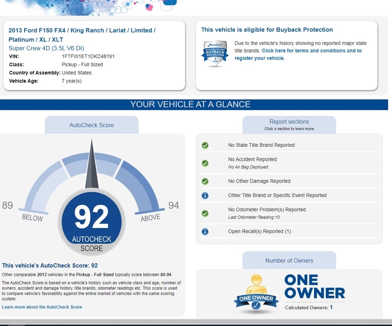Click the Buyback Protection eligibility heading
392x326 pixels.
click(x=267, y=30)
